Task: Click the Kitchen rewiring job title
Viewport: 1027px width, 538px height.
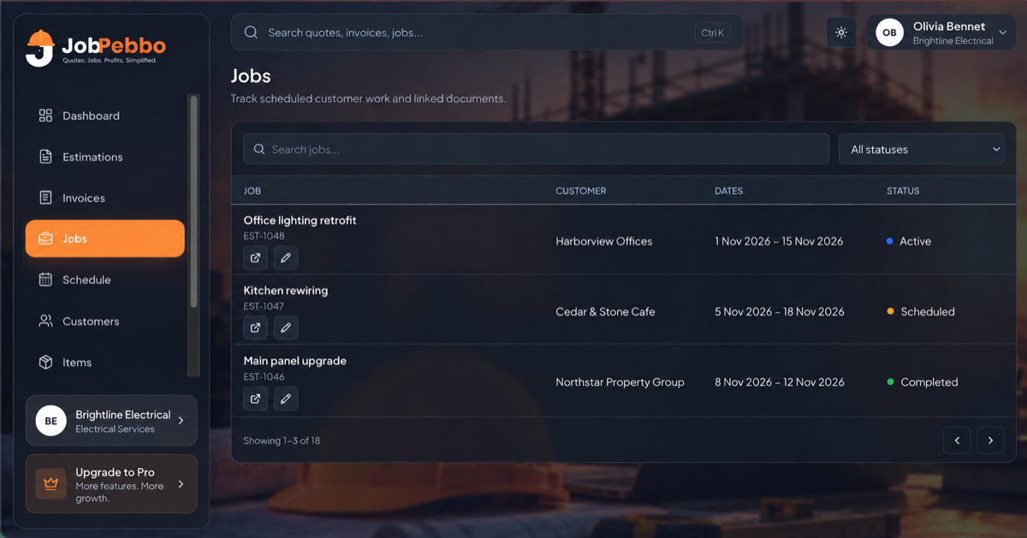Action: click(x=286, y=290)
